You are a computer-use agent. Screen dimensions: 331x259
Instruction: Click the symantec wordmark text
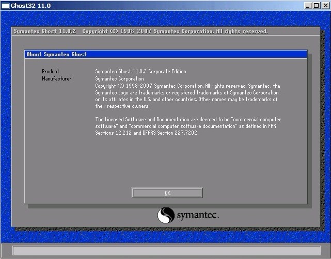(x=198, y=215)
